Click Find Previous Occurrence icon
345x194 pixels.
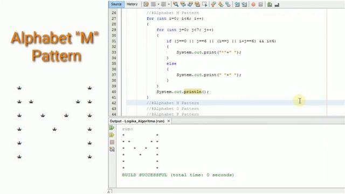183,4
